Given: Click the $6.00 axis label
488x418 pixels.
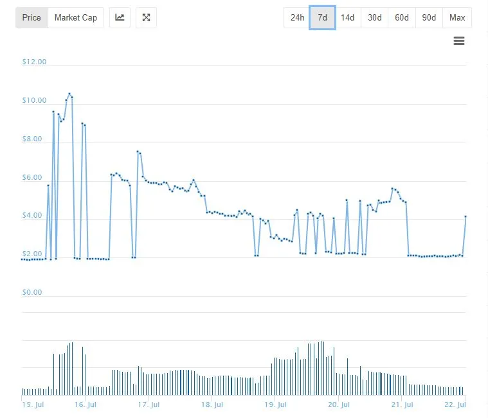Looking at the screenshot, I should (32, 177).
